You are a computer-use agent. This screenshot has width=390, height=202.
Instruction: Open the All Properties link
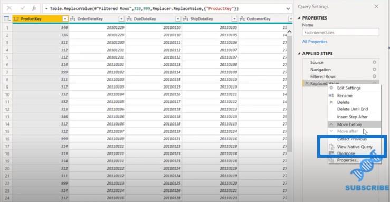coord(315,42)
